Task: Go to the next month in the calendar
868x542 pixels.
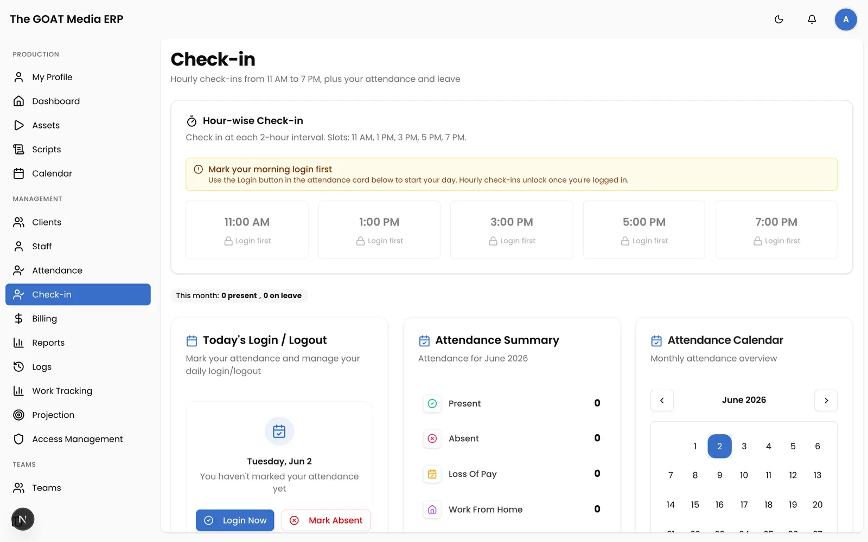Action: (x=826, y=401)
